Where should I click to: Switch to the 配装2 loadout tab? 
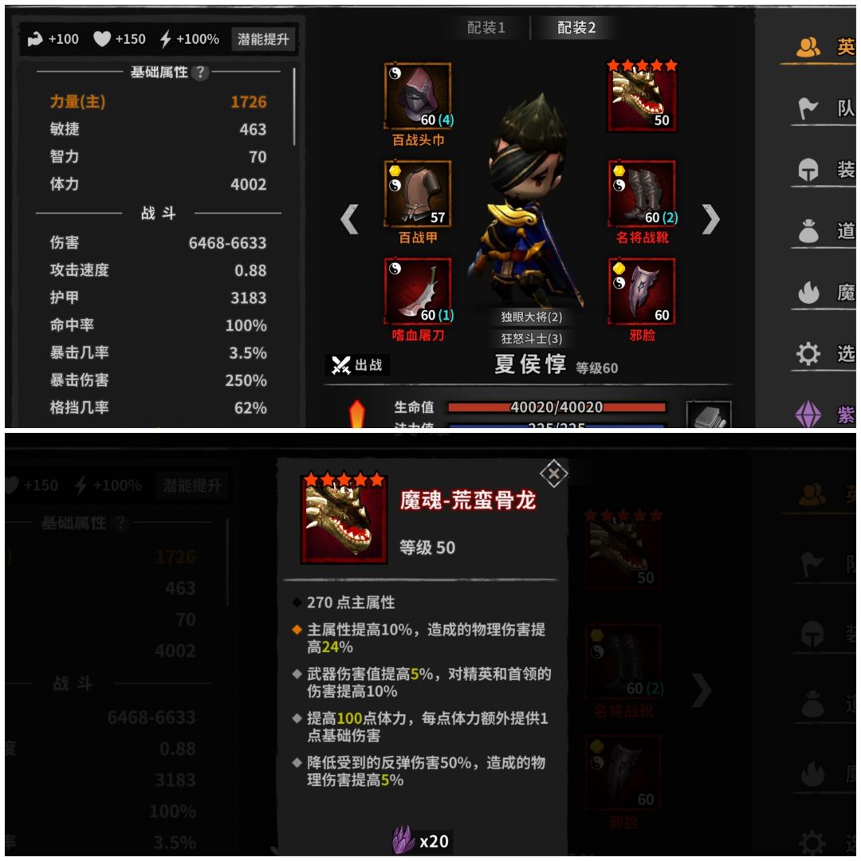[576, 27]
